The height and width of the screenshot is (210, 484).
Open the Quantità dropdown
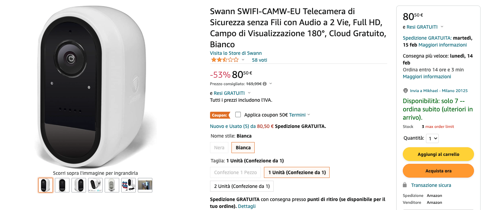[x=432, y=138]
